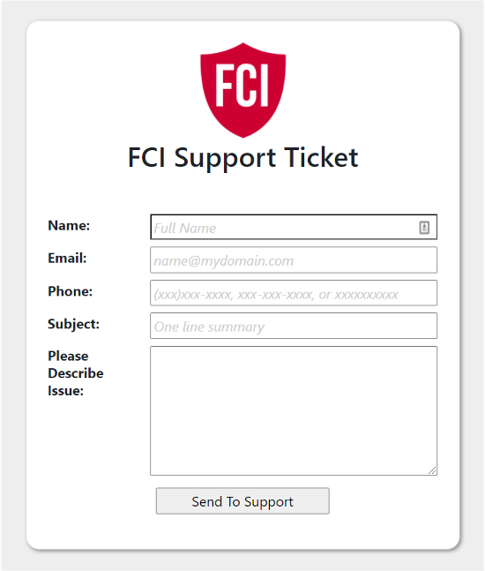Click the Subject: label

click(x=73, y=324)
